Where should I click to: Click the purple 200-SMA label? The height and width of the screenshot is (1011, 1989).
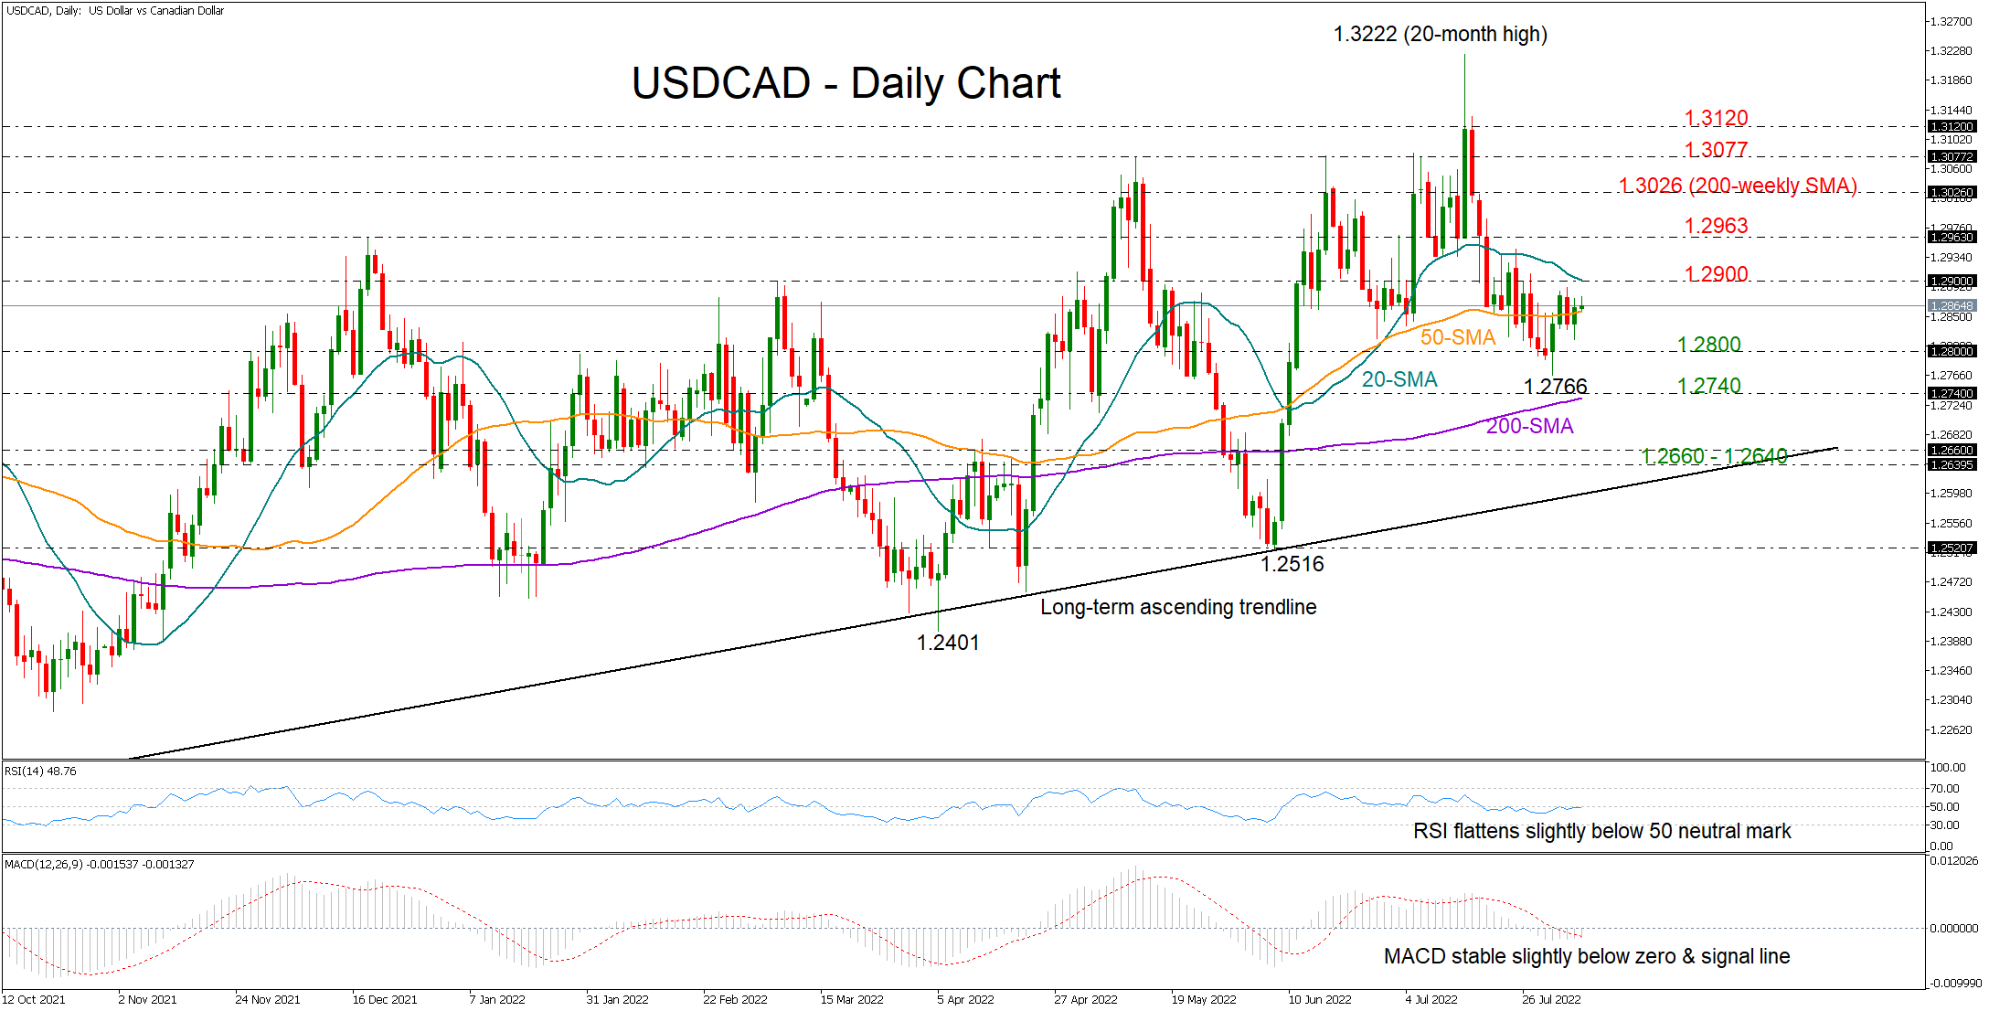point(1529,425)
